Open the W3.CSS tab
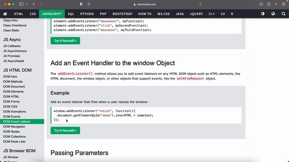The width and height of the screenshot is (289, 162). [x=163, y=14]
